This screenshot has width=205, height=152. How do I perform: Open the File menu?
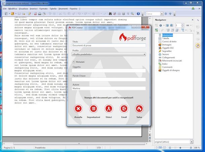pos(5,9)
